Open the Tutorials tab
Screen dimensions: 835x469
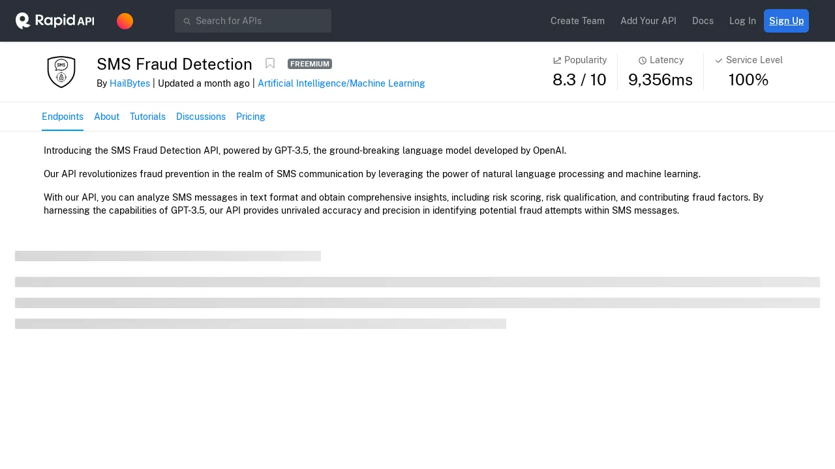point(147,117)
